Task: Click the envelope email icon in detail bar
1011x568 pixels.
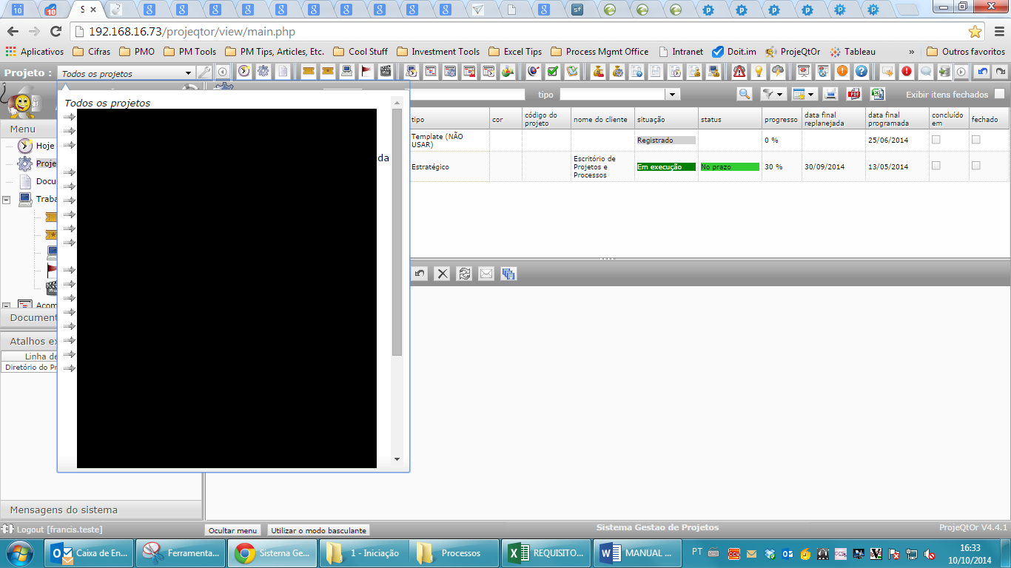Action: 486,274
